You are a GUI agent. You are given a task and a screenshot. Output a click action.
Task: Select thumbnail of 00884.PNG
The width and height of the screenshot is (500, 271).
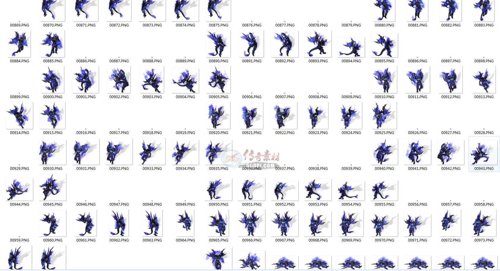[19, 44]
